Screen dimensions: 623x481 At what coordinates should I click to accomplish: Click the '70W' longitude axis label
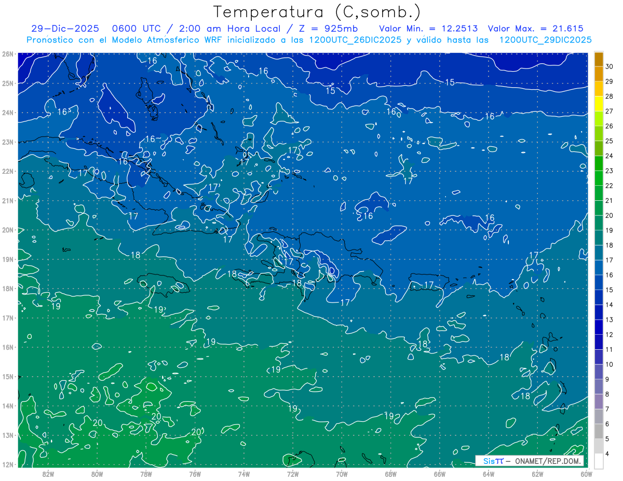[342, 473]
